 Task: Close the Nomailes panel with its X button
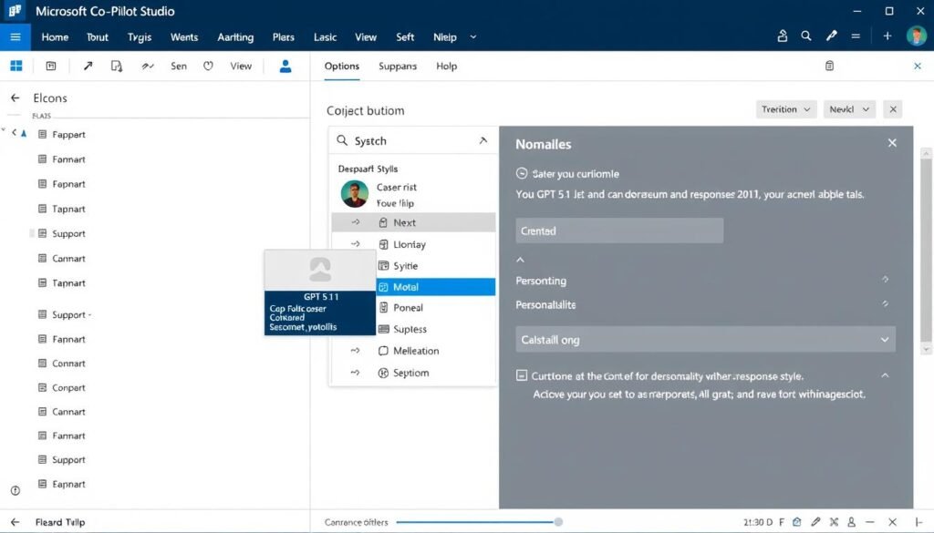[x=892, y=142]
